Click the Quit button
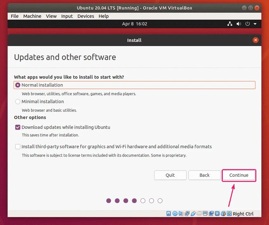Screen dimensions: 269x225 (x=170, y=175)
